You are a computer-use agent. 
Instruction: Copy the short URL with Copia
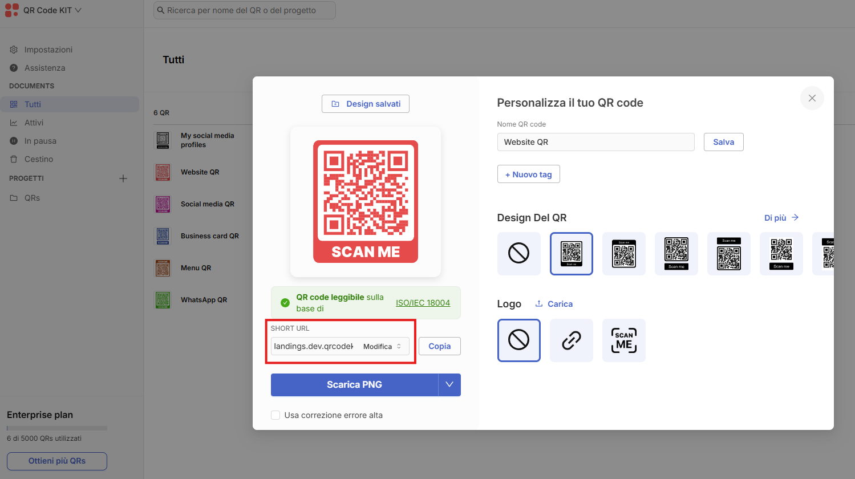tap(440, 346)
